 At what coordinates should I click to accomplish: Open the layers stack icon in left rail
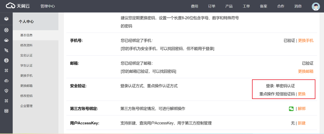pos(6,19)
